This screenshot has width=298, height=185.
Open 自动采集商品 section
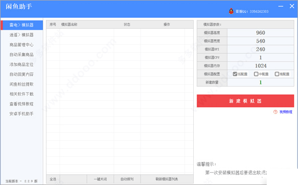[21, 55]
